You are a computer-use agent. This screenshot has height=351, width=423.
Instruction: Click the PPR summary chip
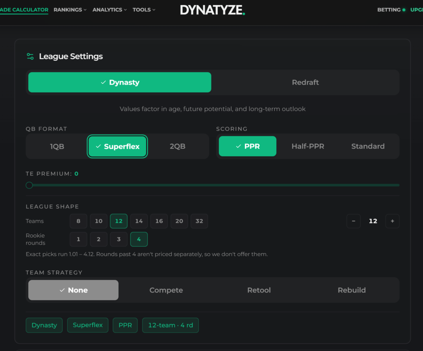point(125,325)
